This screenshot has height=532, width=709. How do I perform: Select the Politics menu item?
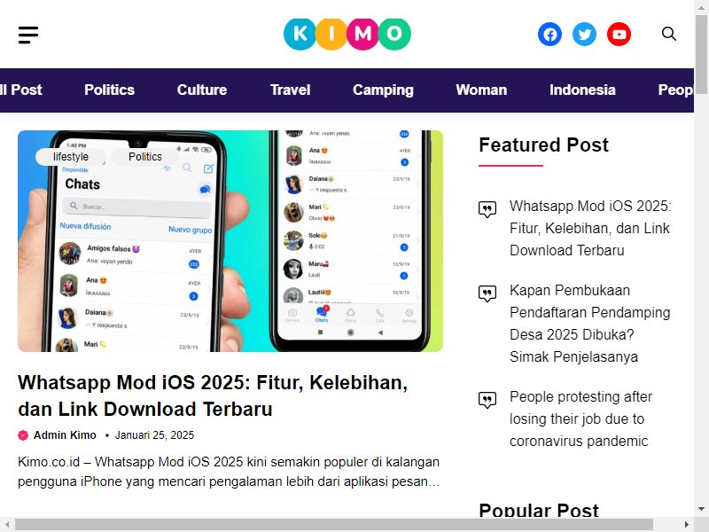(x=109, y=90)
